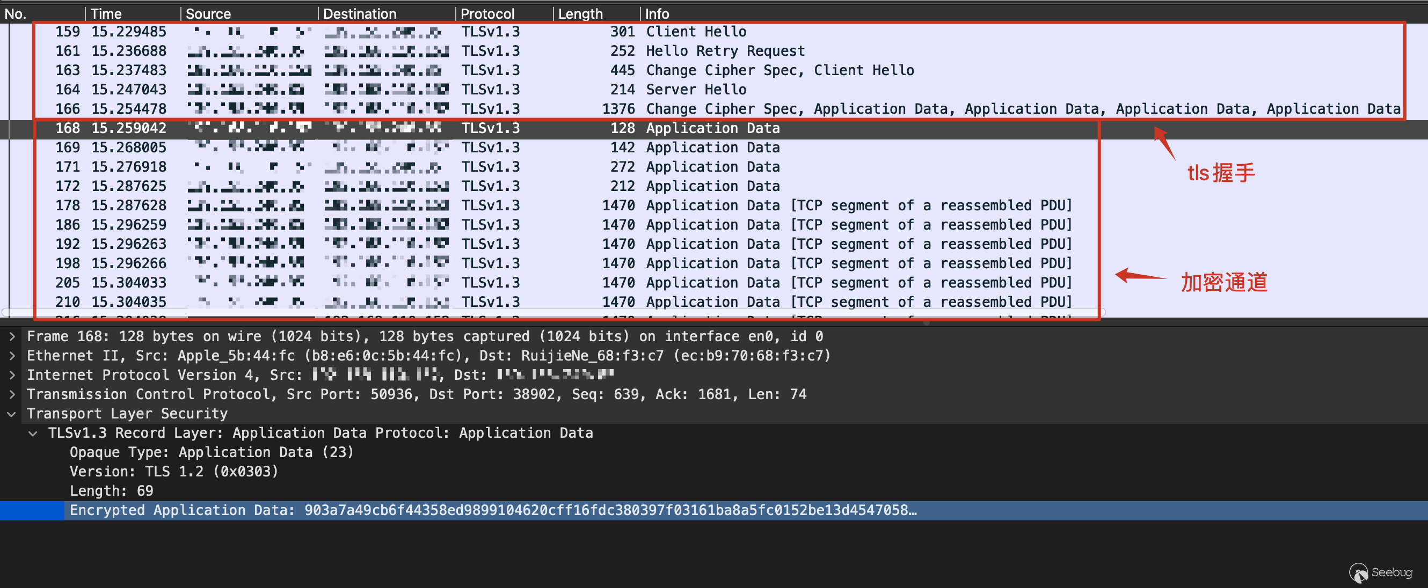
Task: Expand the Ethernet II tree node
Action: 12,356
